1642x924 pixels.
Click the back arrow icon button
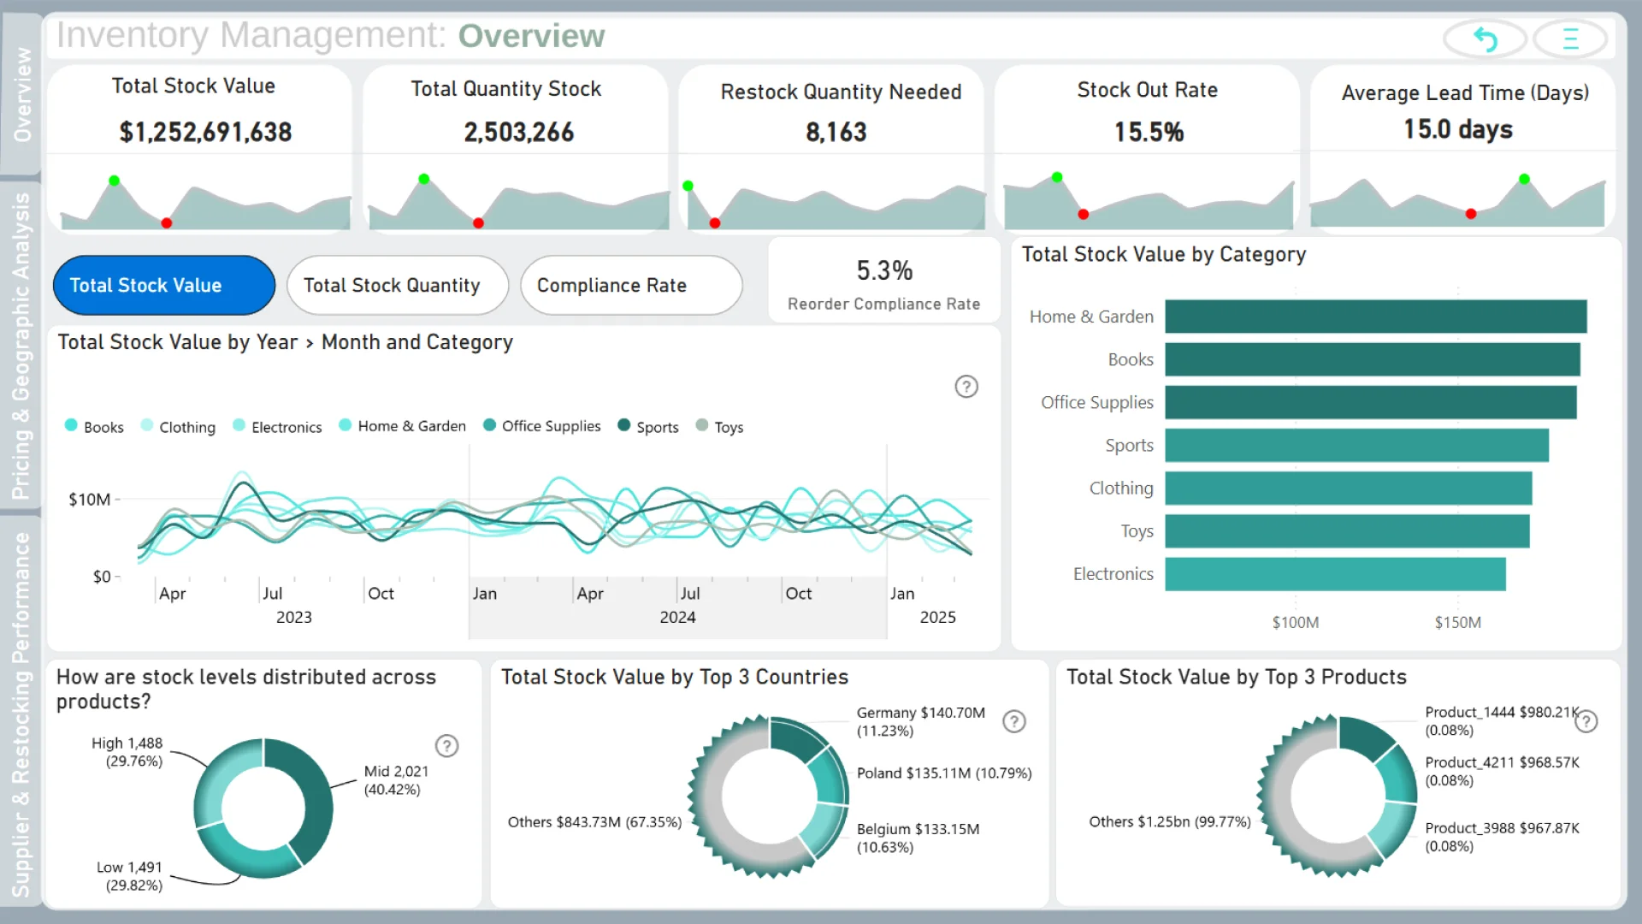click(x=1485, y=38)
